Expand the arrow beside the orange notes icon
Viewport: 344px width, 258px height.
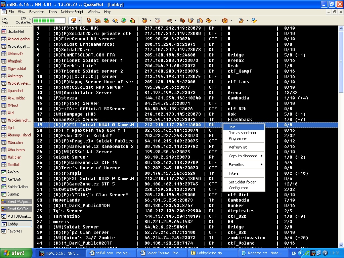click(x=150, y=20)
